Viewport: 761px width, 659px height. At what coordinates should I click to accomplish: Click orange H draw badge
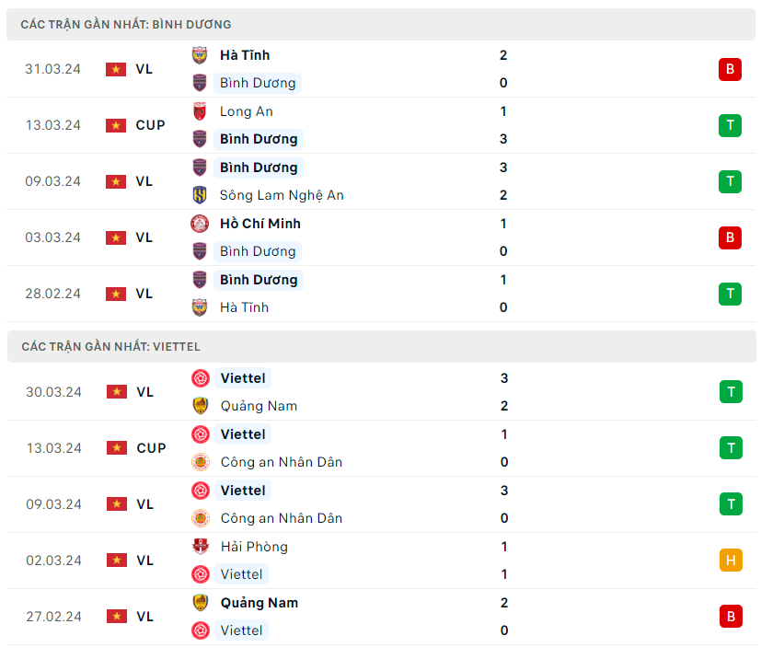731,560
